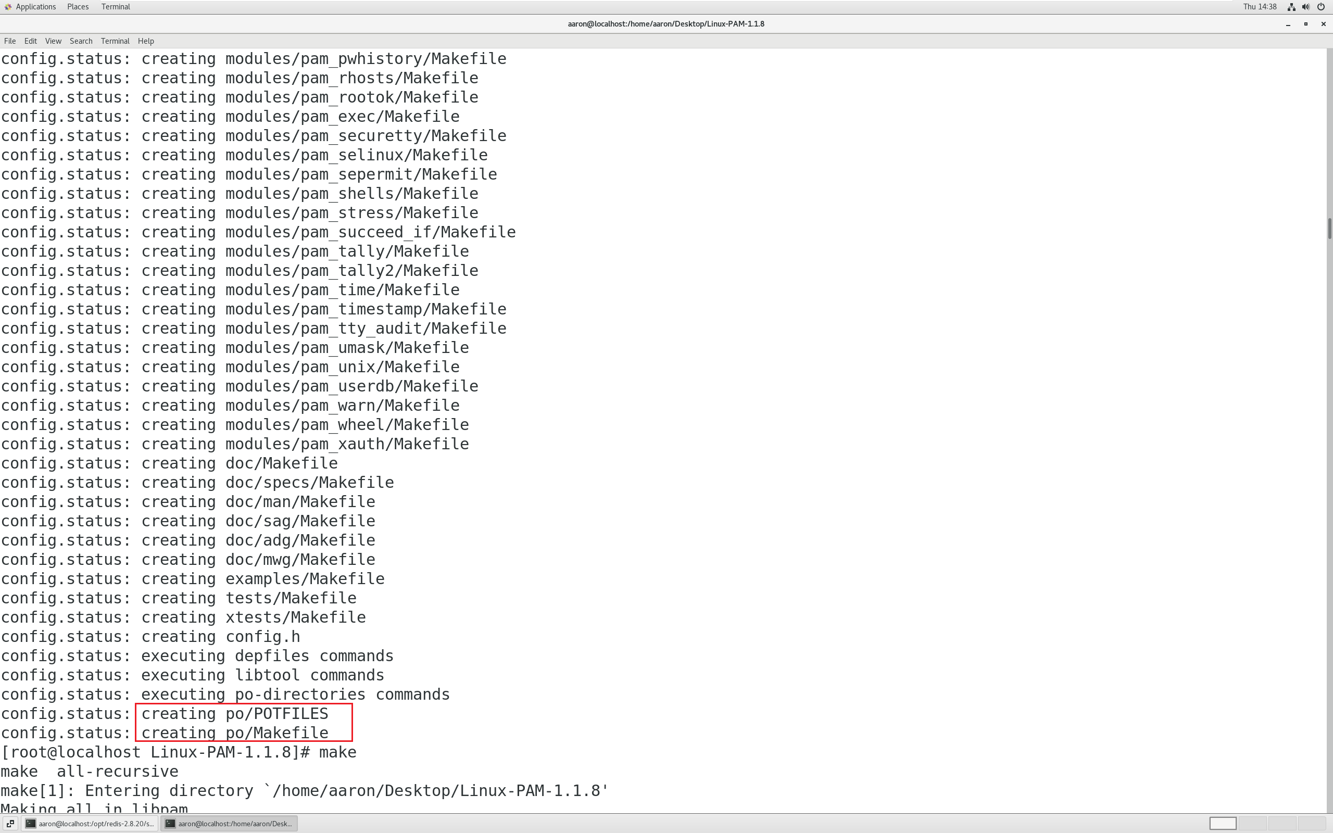Click the network status icon
Screen dimensions: 1333x833
[1291, 7]
